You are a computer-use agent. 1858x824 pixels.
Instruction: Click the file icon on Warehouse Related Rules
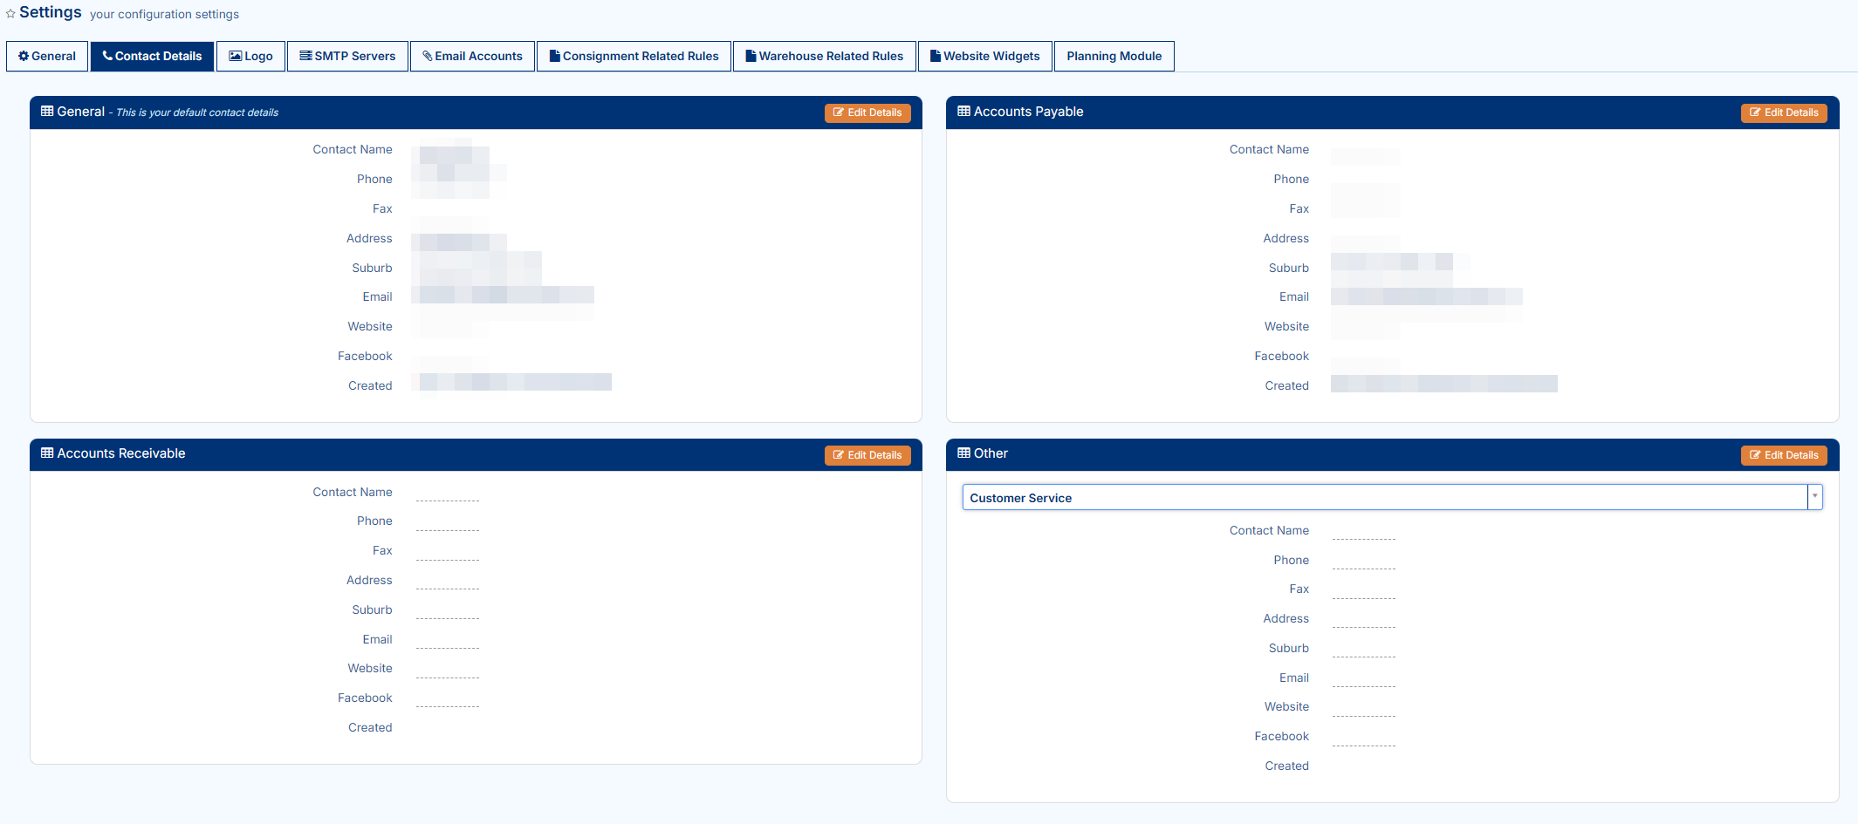pos(751,56)
